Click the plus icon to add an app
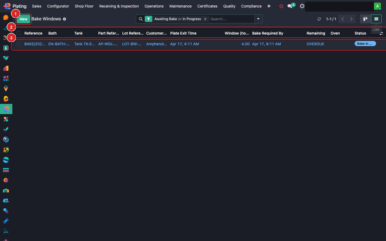Viewport: 386px width, 241px height. tap(269, 6)
